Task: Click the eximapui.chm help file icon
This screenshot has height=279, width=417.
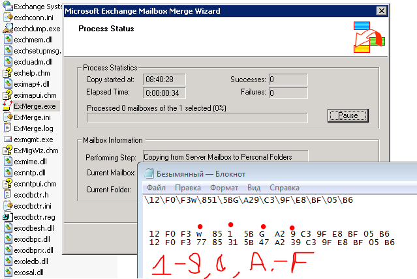Action: [x=8, y=95]
